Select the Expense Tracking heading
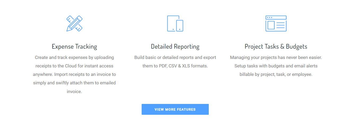 coord(74,47)
